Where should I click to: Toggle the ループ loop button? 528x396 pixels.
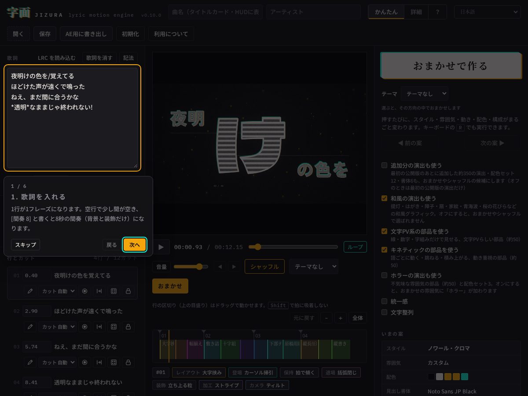tap(355, 247)
